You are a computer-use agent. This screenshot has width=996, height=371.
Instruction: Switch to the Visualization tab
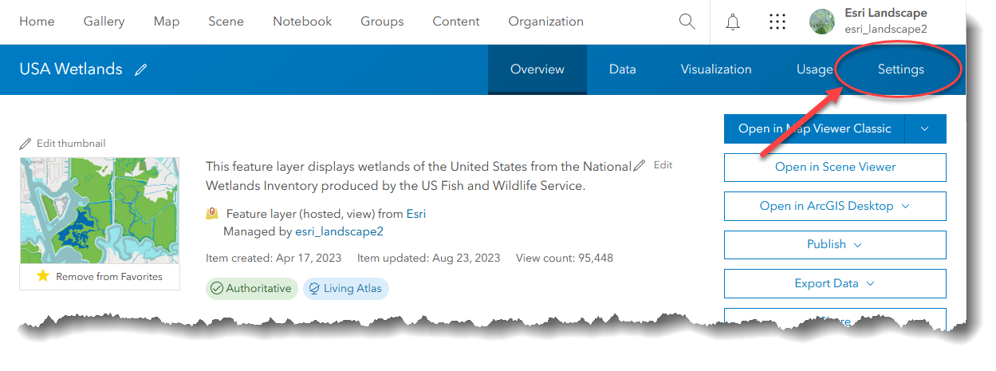click(715, 69)
